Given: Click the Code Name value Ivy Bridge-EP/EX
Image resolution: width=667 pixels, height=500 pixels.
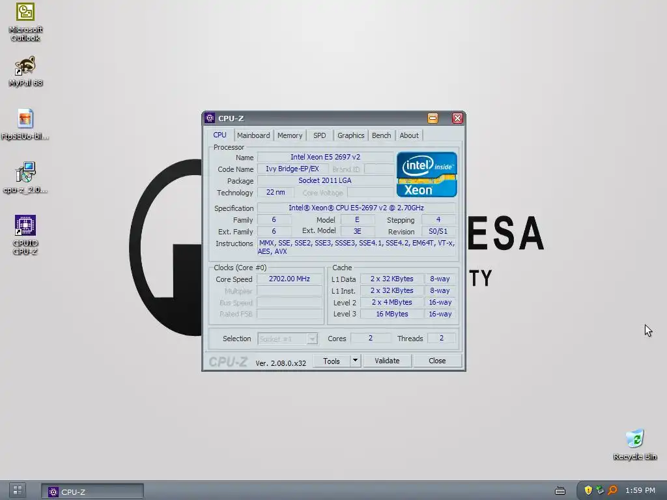Looking at the screenshot, I should (x=292, y=169).
